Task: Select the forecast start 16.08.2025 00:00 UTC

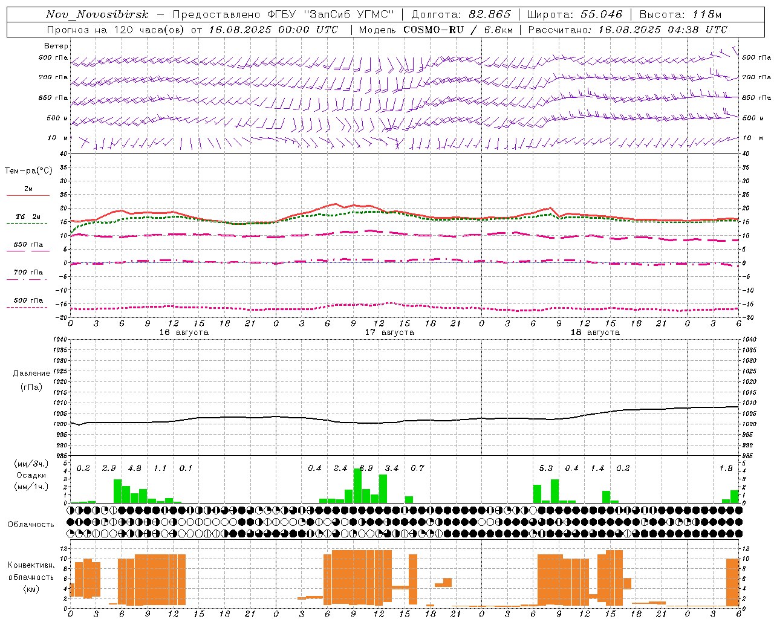Action: (x=274, y=30)
